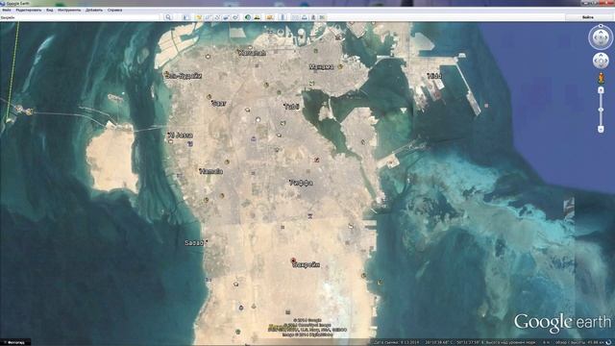This screenshot has width=615, height=346.
Task: Open the Редактировать menu
Action: click(29, 10)
